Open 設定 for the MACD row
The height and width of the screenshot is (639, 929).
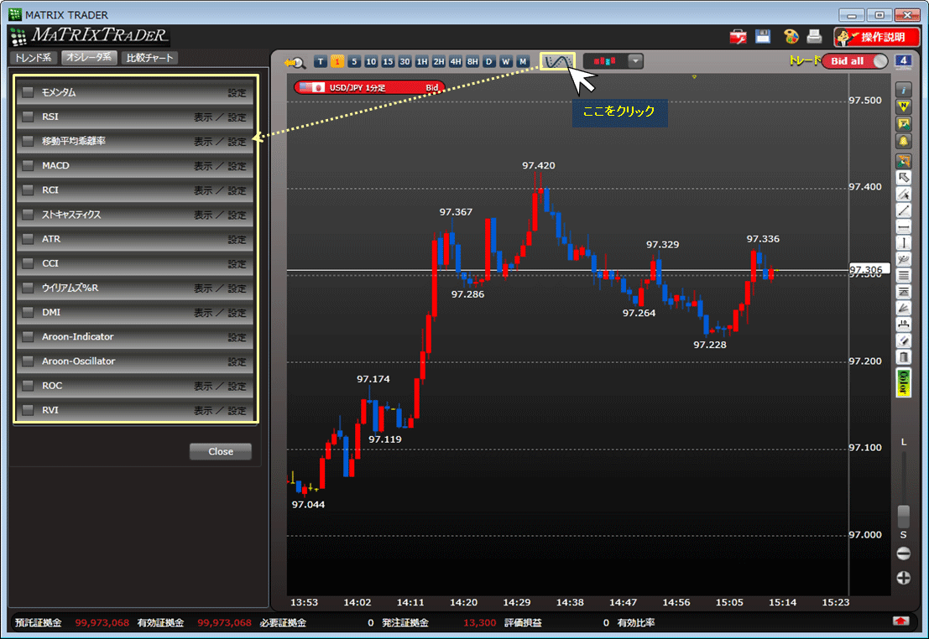(237, 166)
